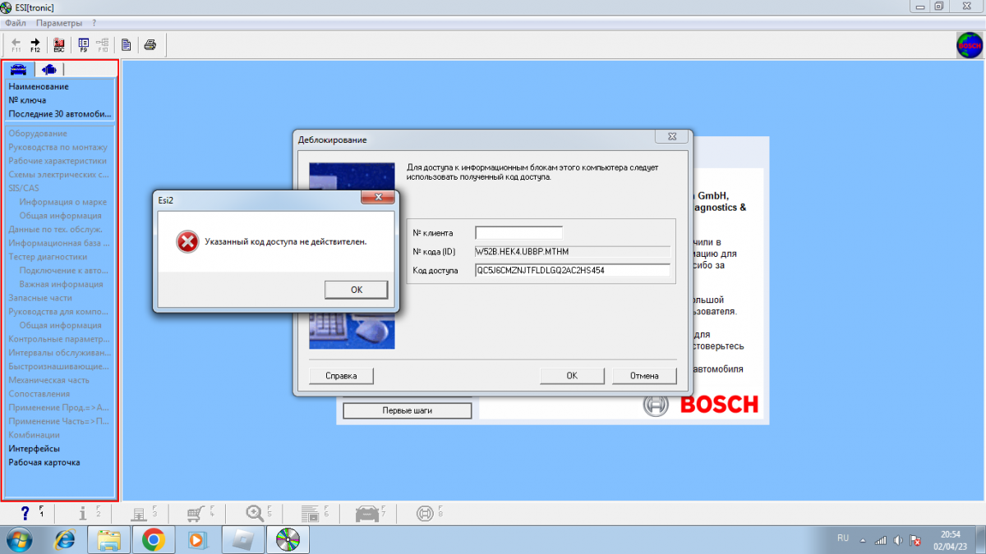Select Рабочая карточка in the sidebar
Viewport: 986px width, 554px height.
44,462
